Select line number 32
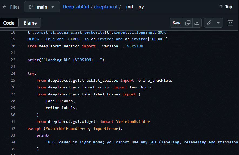 click(x=13, y=128)
